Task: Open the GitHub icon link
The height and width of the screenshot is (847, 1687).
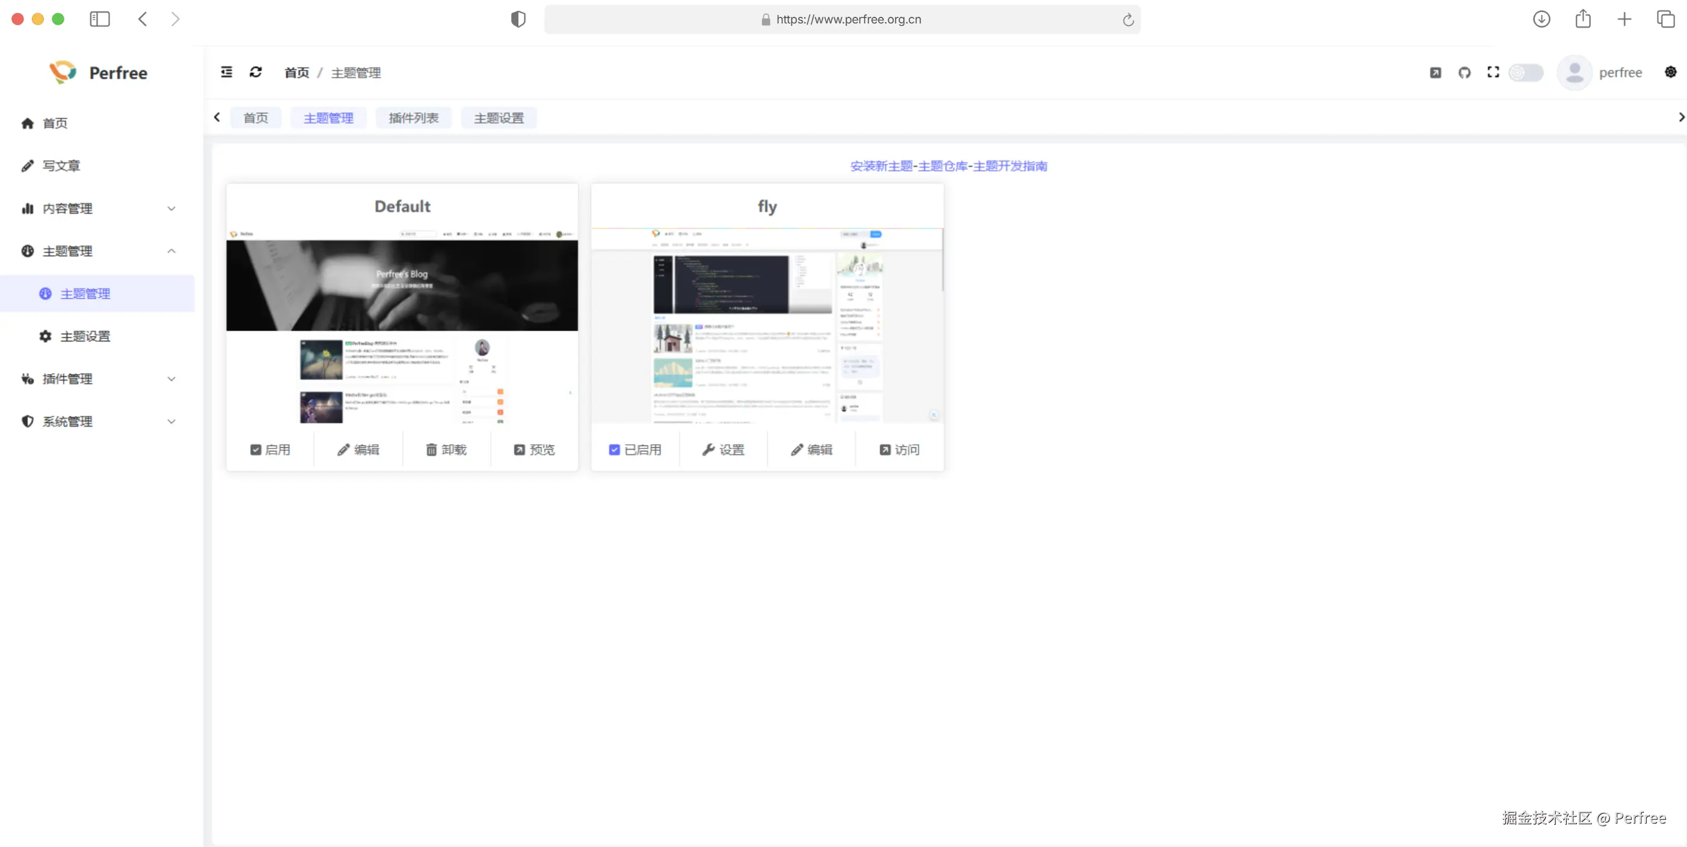Action: coord(1464,73)
